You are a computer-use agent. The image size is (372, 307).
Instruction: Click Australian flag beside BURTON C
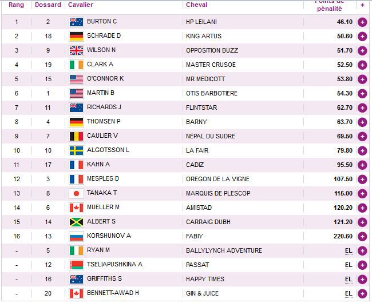tap(76, 22)
